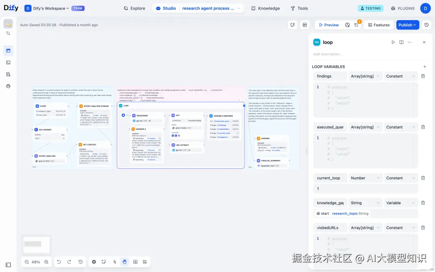Go to the Explore tab
435x272 pixels.
pyautogui.click(x=135, y=8)
